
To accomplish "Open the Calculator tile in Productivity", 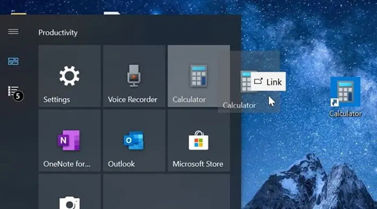I will click(199, 76).
